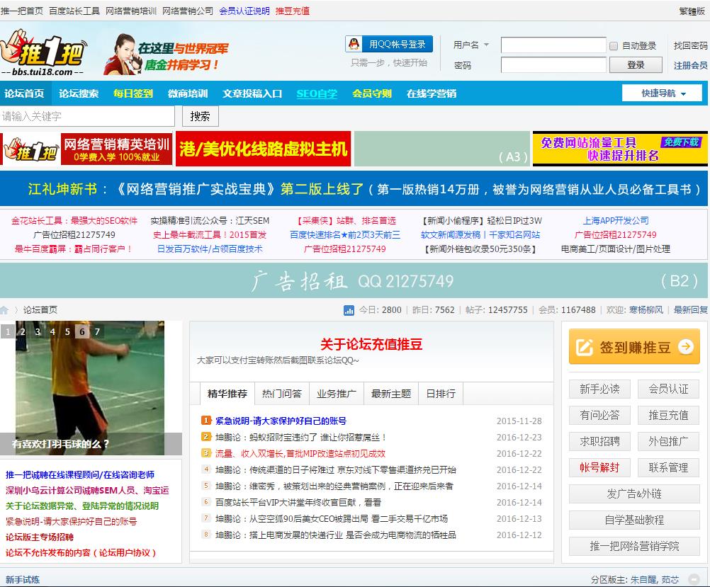Click the arrow icon on 签到赚推豆
This screenshot has height=587, width=710.
(685, 347)
